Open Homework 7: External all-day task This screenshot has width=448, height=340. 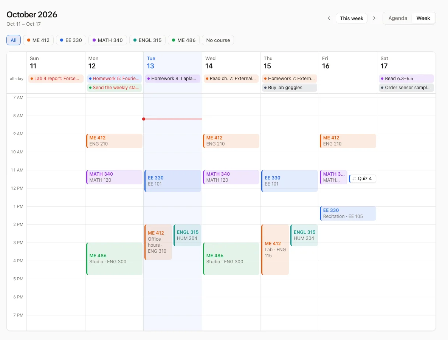tap(290, 79)
